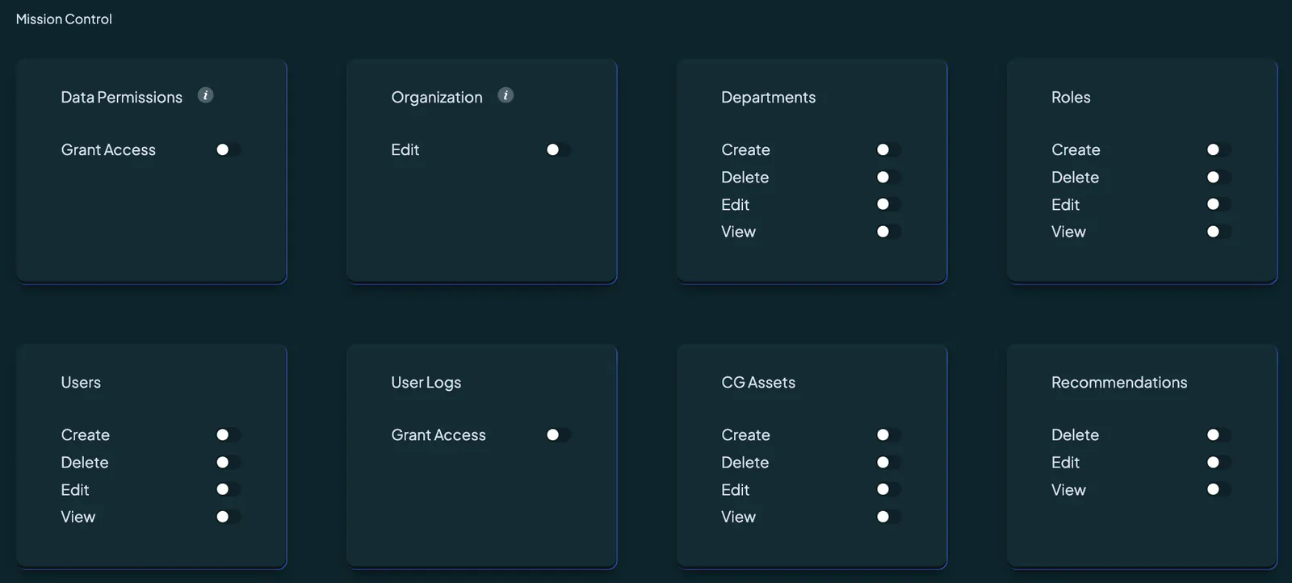Toggle the Roles View switch
This screenshot has height=583, width=1292.
pos(1219,232)
